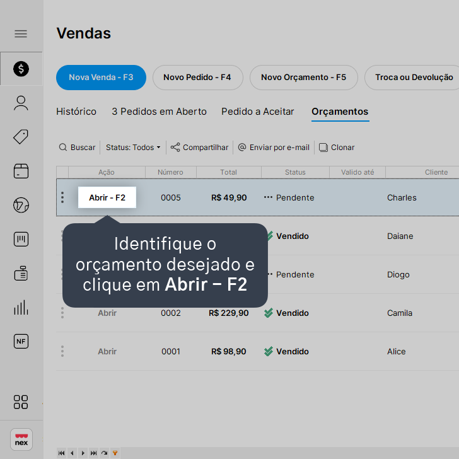Viewport: 459px width, 459px height.
Task: Click the Clonar toolbar button
Action: (x=337, y=148)
